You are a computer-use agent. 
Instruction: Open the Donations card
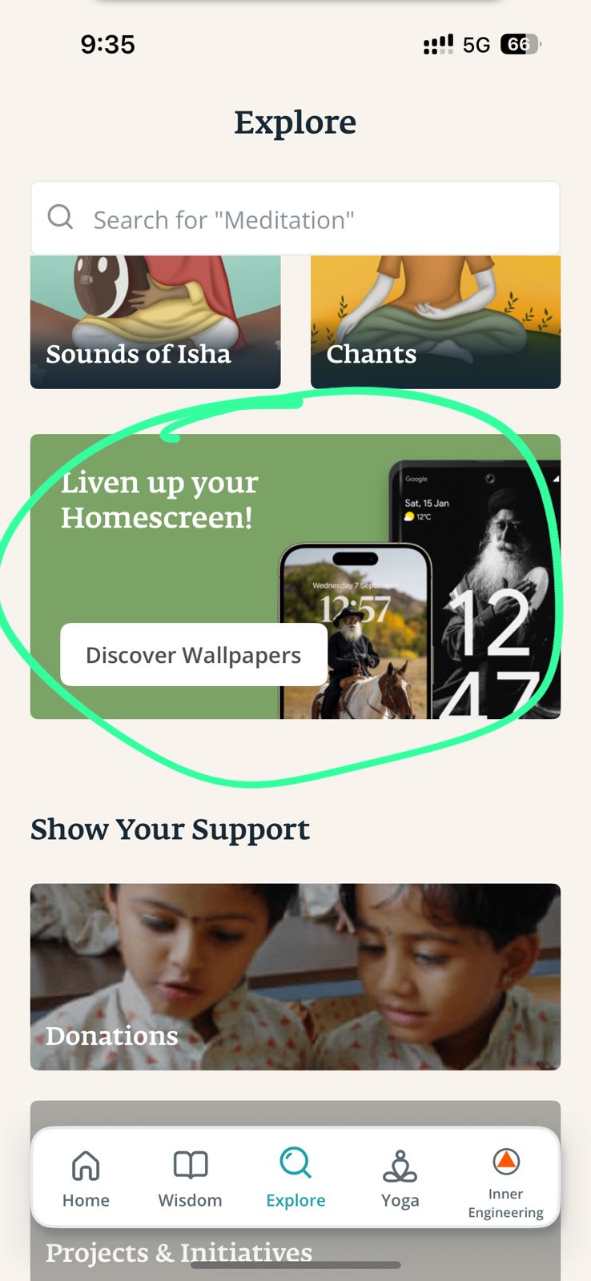(x=295, y=977)
